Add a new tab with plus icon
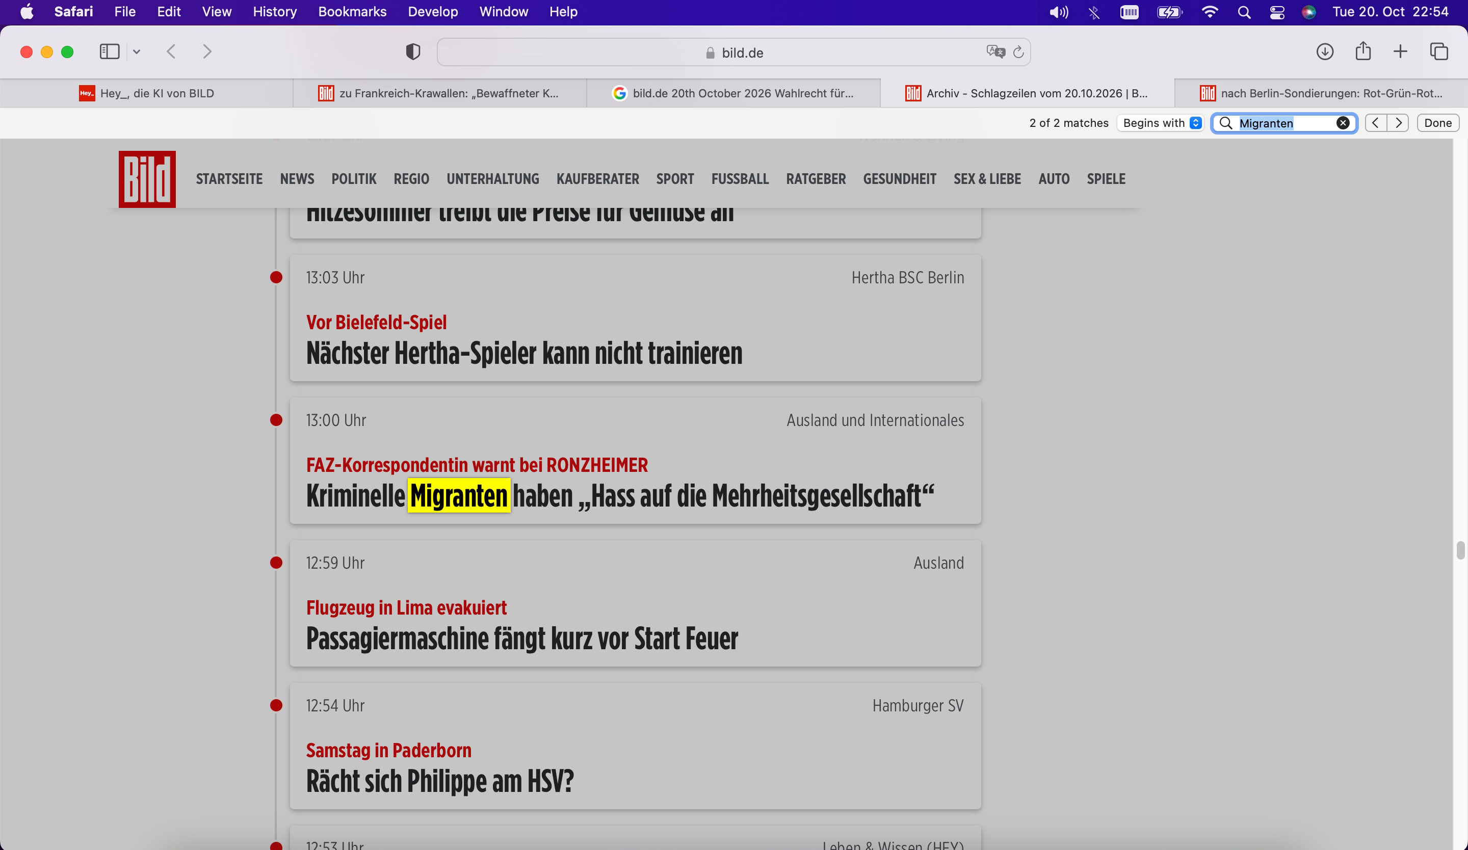This screenshot has width=1468, height=850. [x=1400, y=52]
